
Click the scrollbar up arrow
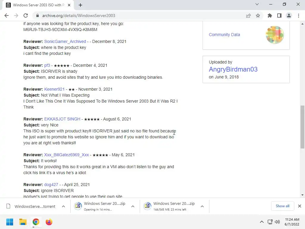pos(302,24)
